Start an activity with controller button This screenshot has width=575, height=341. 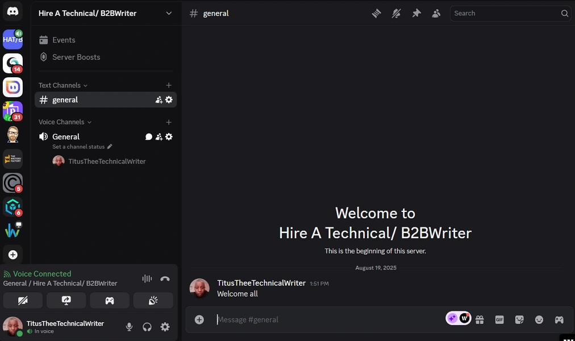[x=110, y=301]
